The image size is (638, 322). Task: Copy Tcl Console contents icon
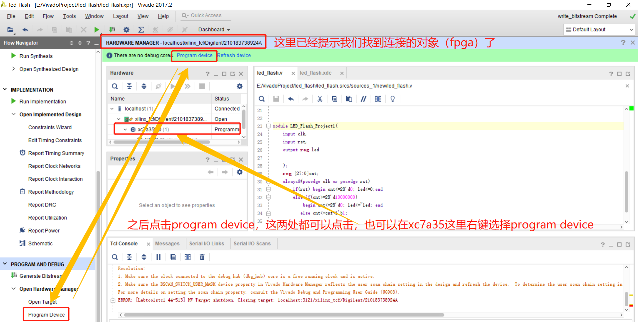click(x=173, y=257)
